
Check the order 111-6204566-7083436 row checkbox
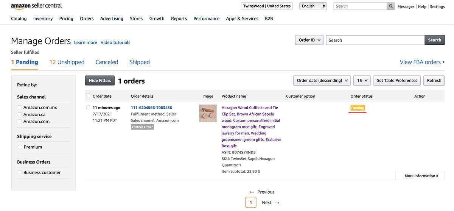point(89,108)
